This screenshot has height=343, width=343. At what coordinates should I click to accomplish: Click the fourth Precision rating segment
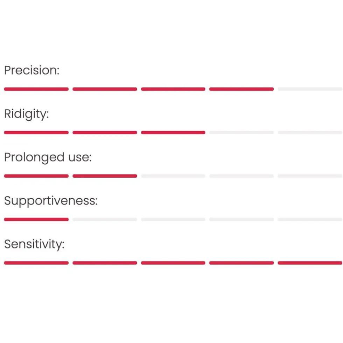[241, 89]
